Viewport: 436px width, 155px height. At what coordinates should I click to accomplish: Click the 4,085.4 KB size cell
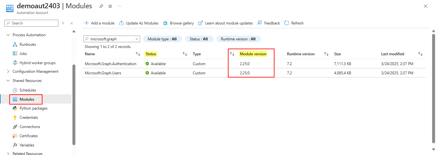coord(342,73)
